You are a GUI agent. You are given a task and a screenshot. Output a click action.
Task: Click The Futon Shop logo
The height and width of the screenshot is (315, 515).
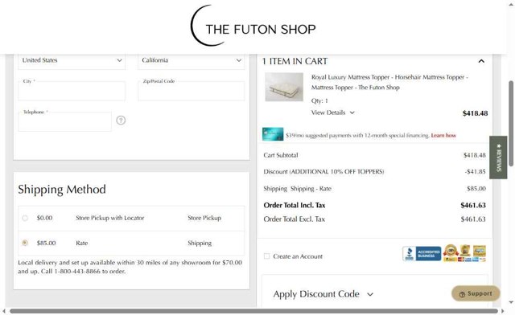click(253, 26)
